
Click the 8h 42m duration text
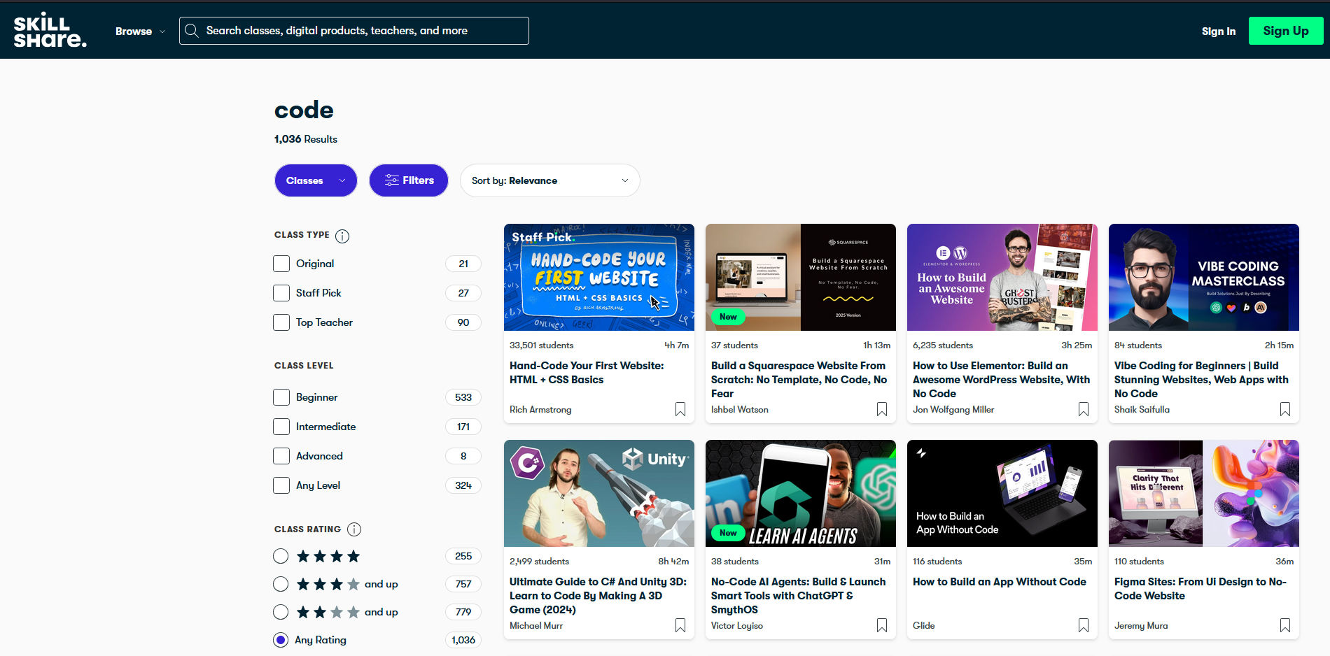[x=673, y=562]
